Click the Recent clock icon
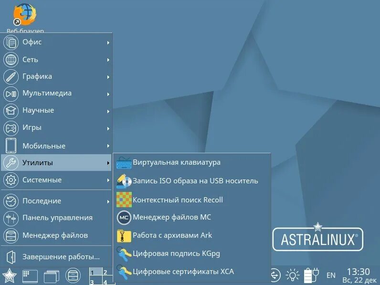This screenshot has height=285, width=380. tap(11, 201)
